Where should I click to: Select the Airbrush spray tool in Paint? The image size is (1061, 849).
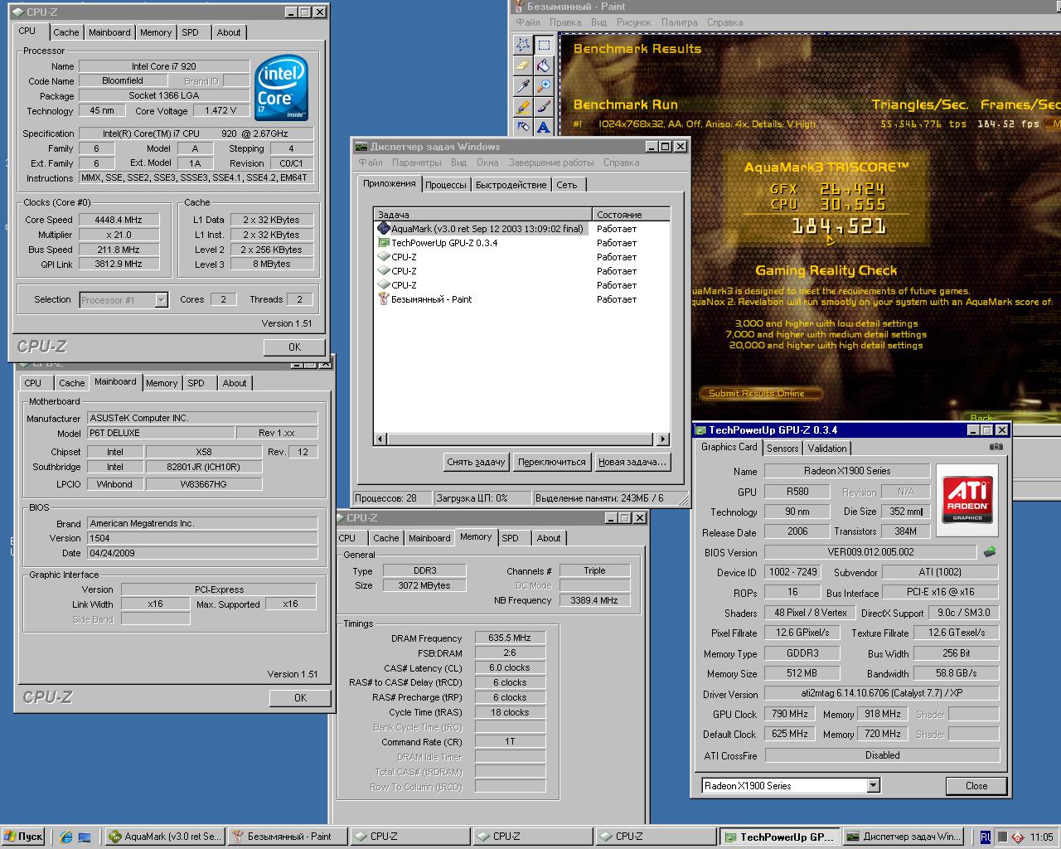(523, 126)
